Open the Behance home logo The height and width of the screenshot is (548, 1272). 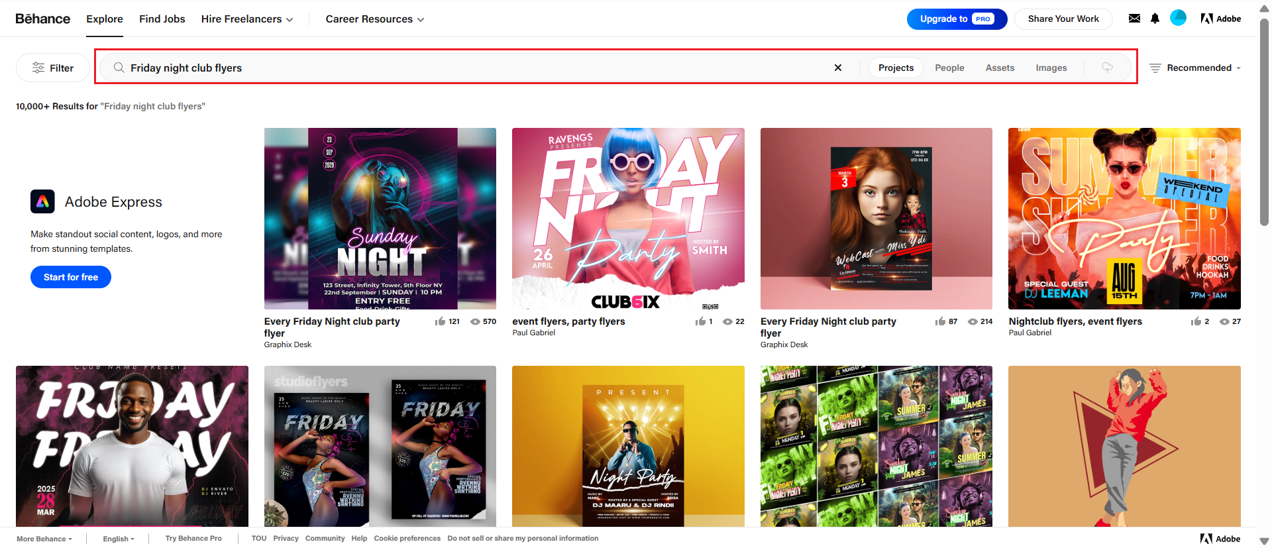[43, 19]
